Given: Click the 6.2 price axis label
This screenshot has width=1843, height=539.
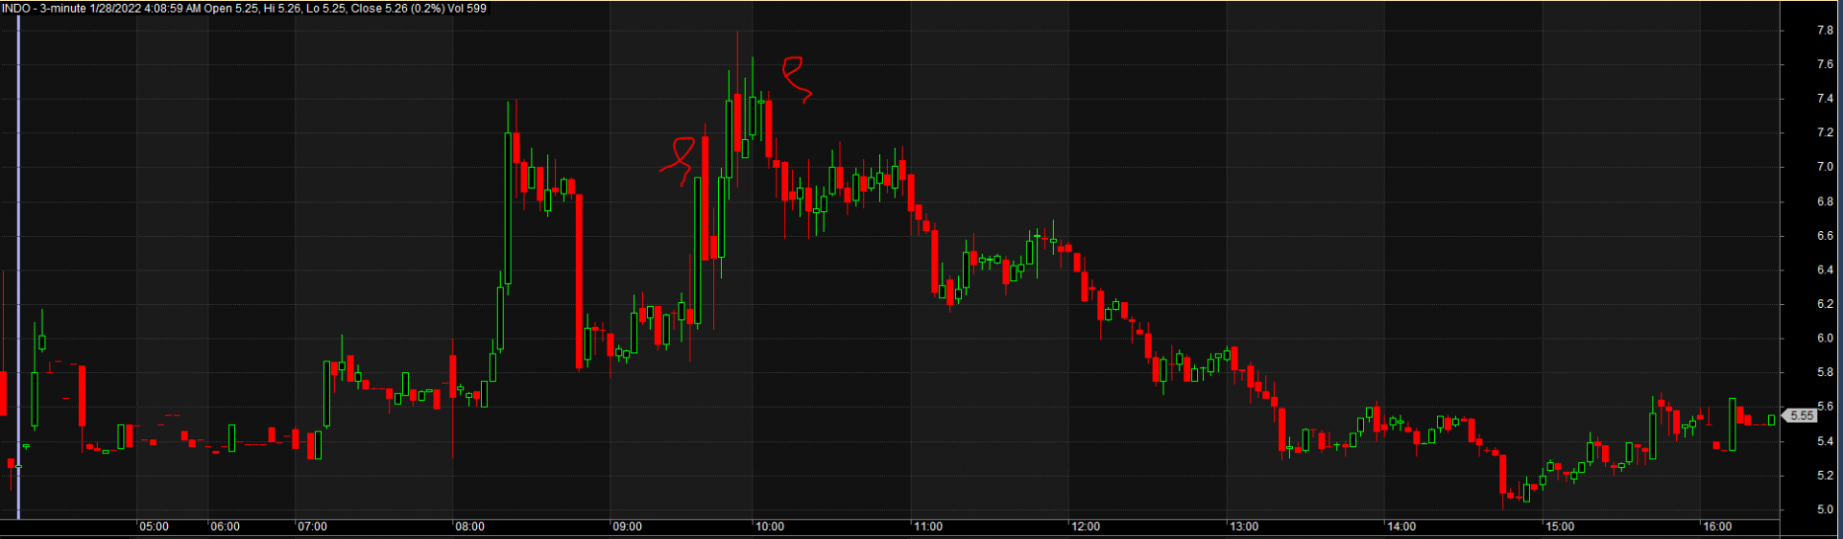Looking at the screenshot, I should coord(1825,304).
